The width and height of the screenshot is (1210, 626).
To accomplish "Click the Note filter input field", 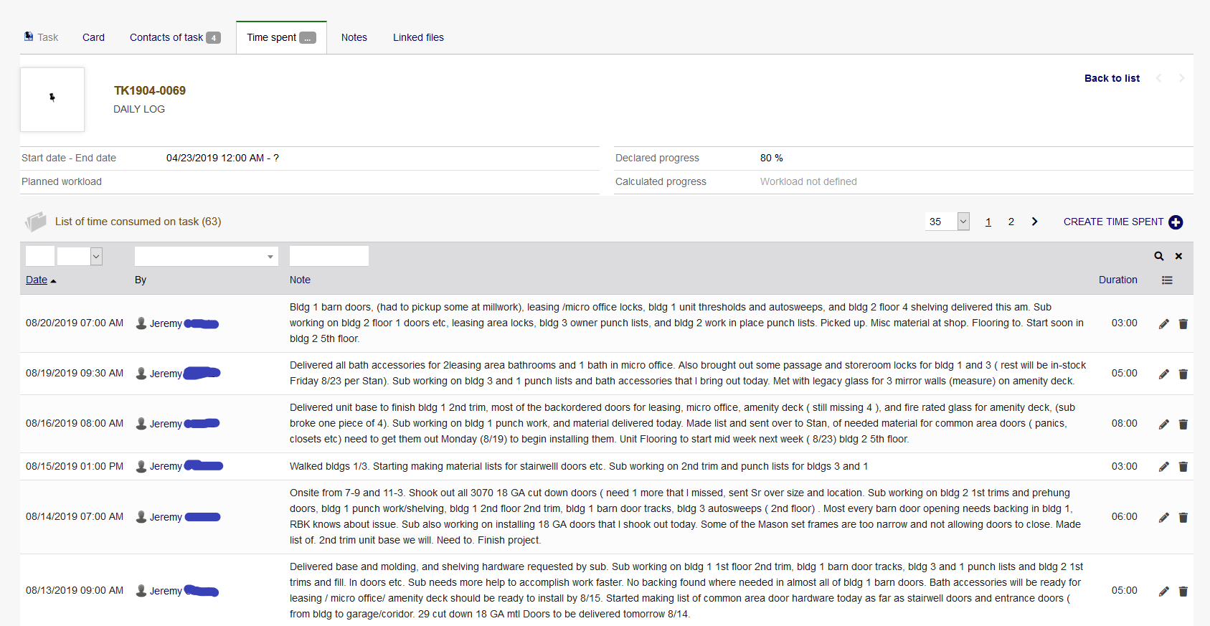I will point(329,256).
